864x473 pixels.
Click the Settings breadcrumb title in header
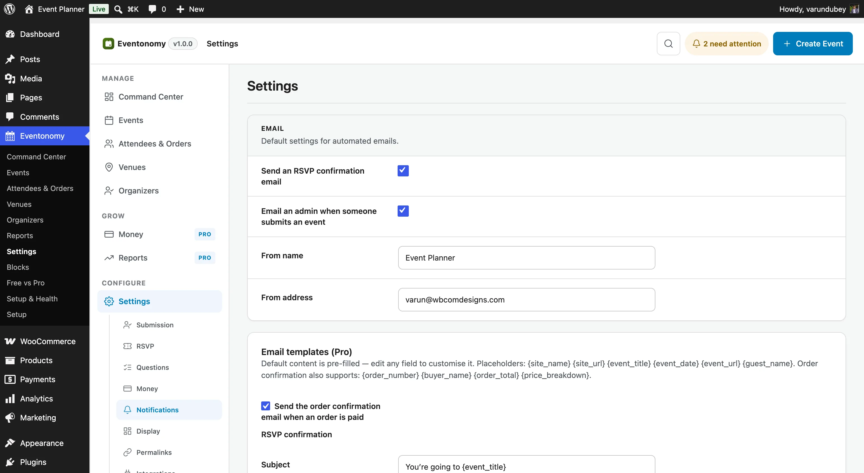(222, 44)
